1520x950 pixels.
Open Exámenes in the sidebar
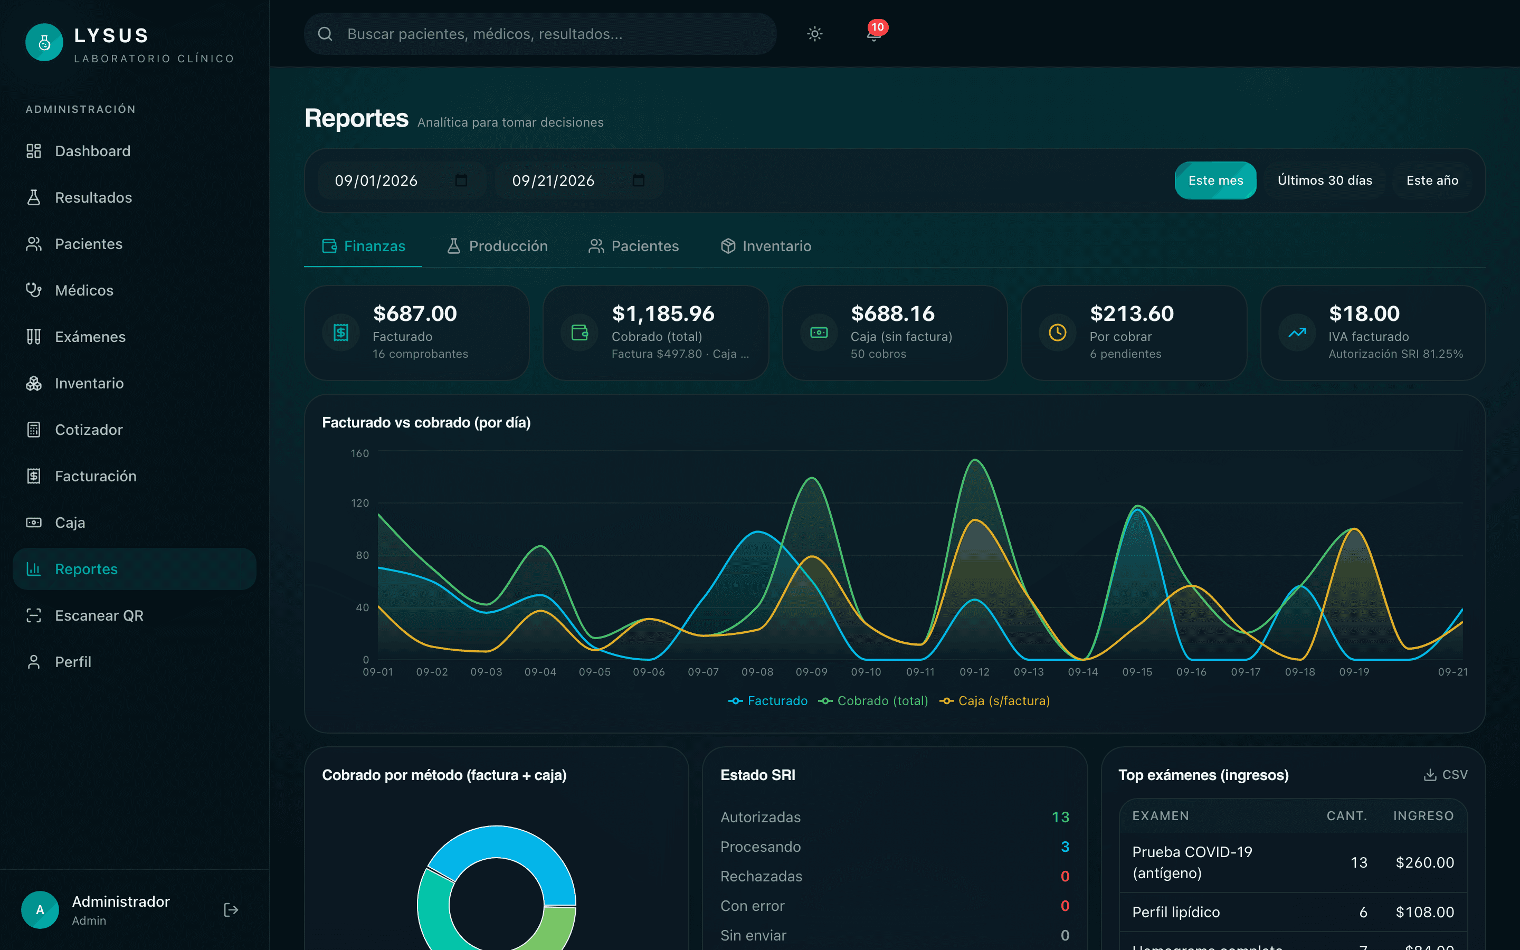(135, 337)
